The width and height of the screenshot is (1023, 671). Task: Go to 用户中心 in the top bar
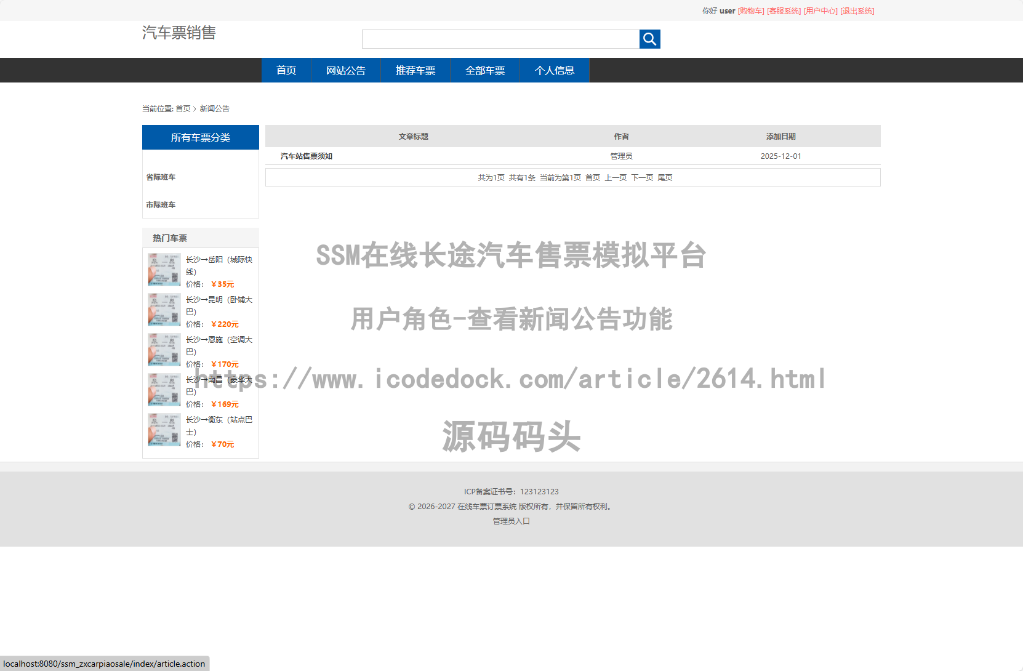tap(820, 11)
